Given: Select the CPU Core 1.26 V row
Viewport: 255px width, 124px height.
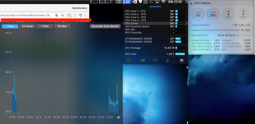Looking at the screenshot, I should point(155,54).
